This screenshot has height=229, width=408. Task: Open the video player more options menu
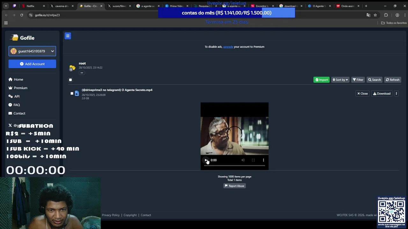263,160
